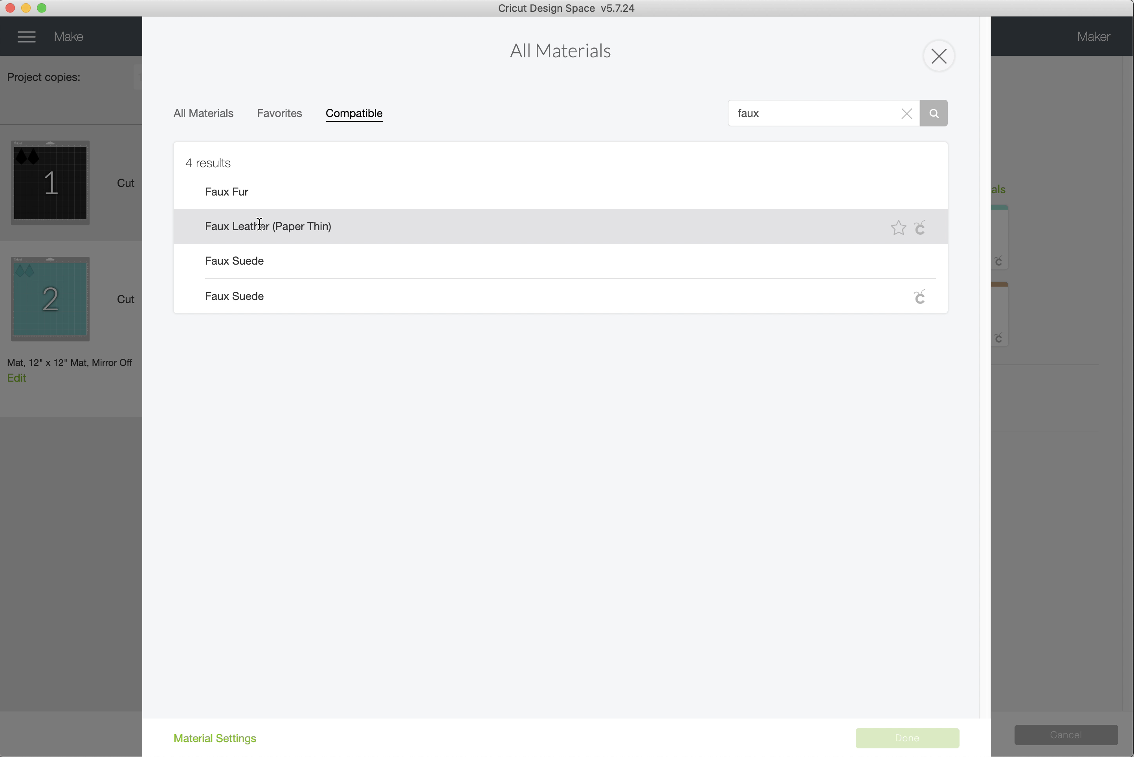1134x757 pixels.
Task: Click the Cricut logo on last Faux Suede row
Action: (x=920, y=296)
